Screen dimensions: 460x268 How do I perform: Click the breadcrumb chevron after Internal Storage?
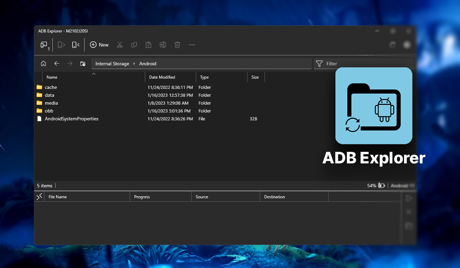click(x=134, y=64)
